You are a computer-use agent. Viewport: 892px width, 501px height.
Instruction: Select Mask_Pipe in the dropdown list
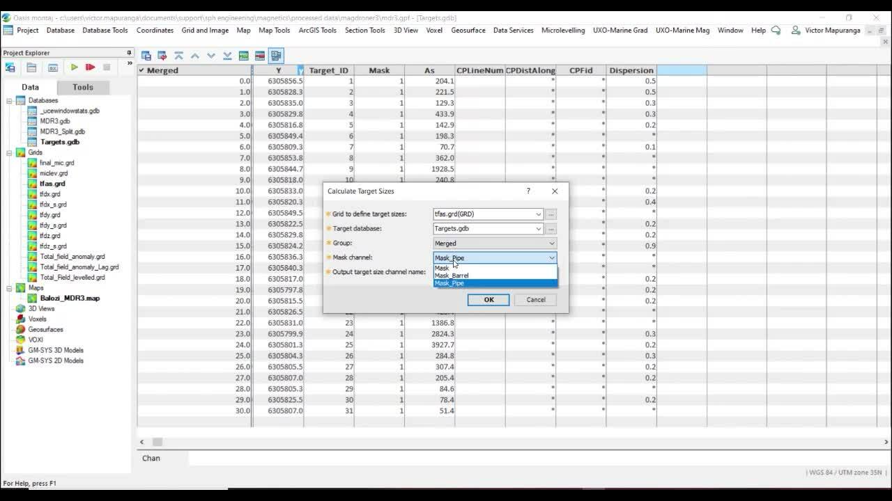[495, 283]
